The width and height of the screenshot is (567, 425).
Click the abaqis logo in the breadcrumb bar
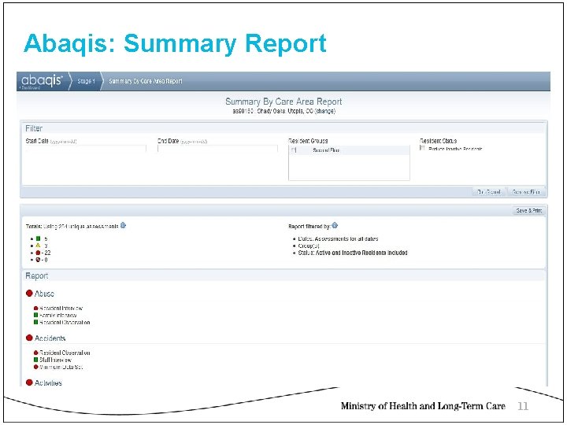pos(42,80)
